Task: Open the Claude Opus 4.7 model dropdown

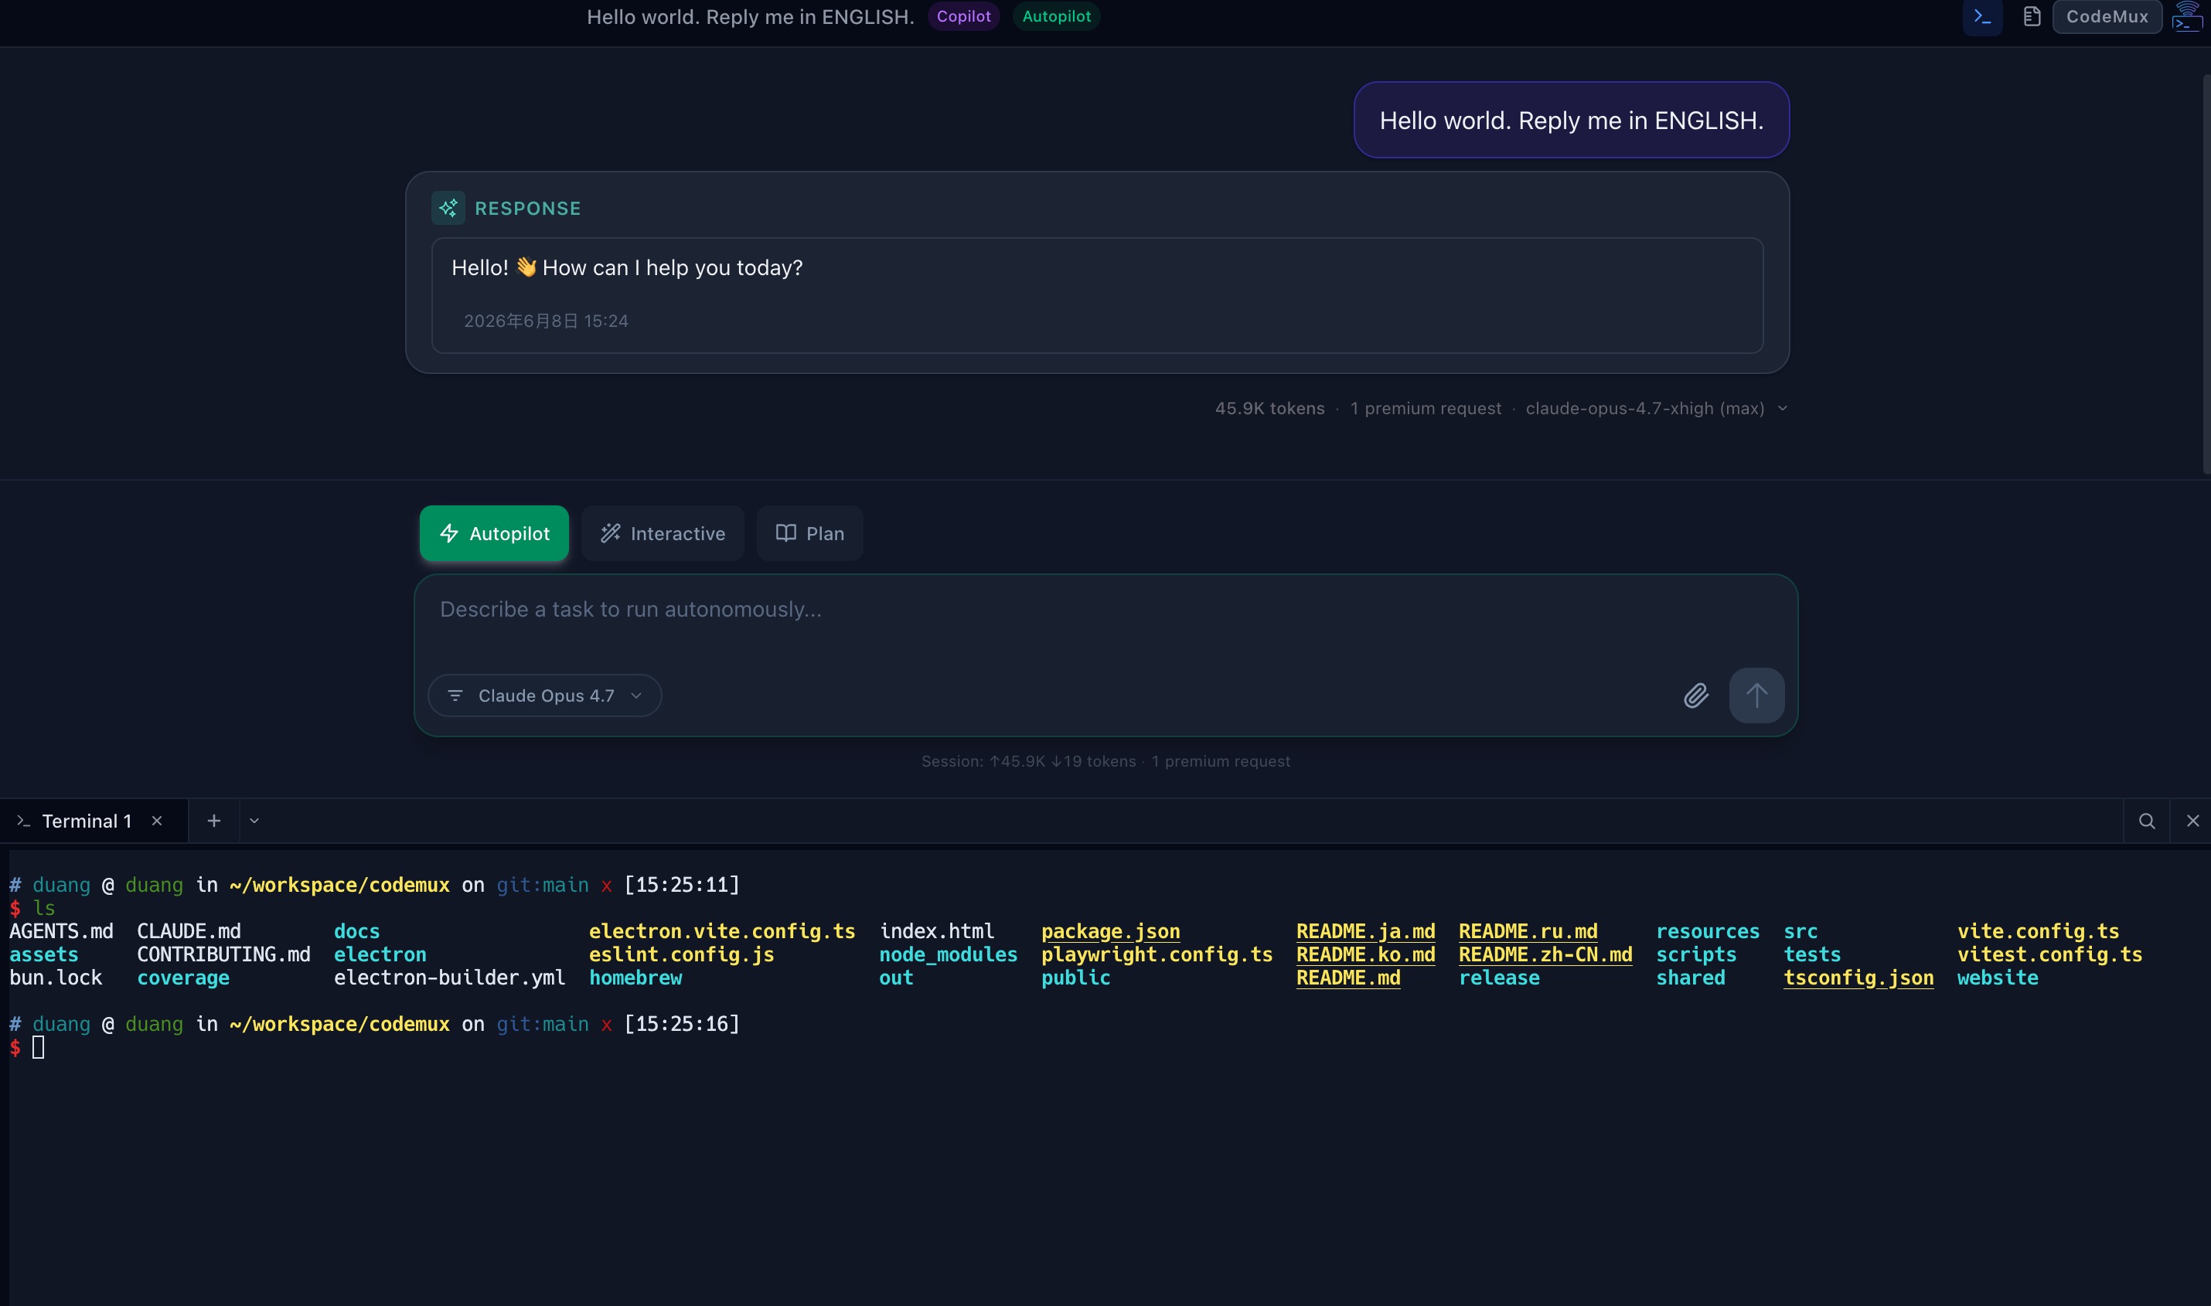Action: tap(545, 696)
